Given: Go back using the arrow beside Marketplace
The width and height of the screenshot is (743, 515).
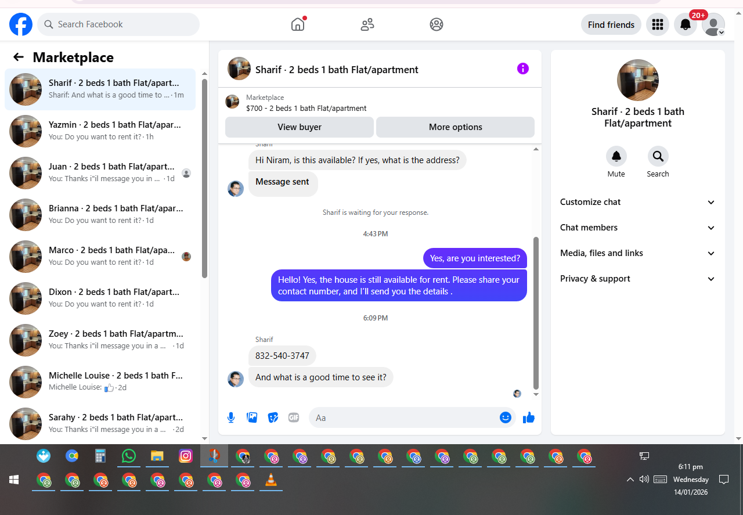Looking at the screenshot, I should 19,57.
